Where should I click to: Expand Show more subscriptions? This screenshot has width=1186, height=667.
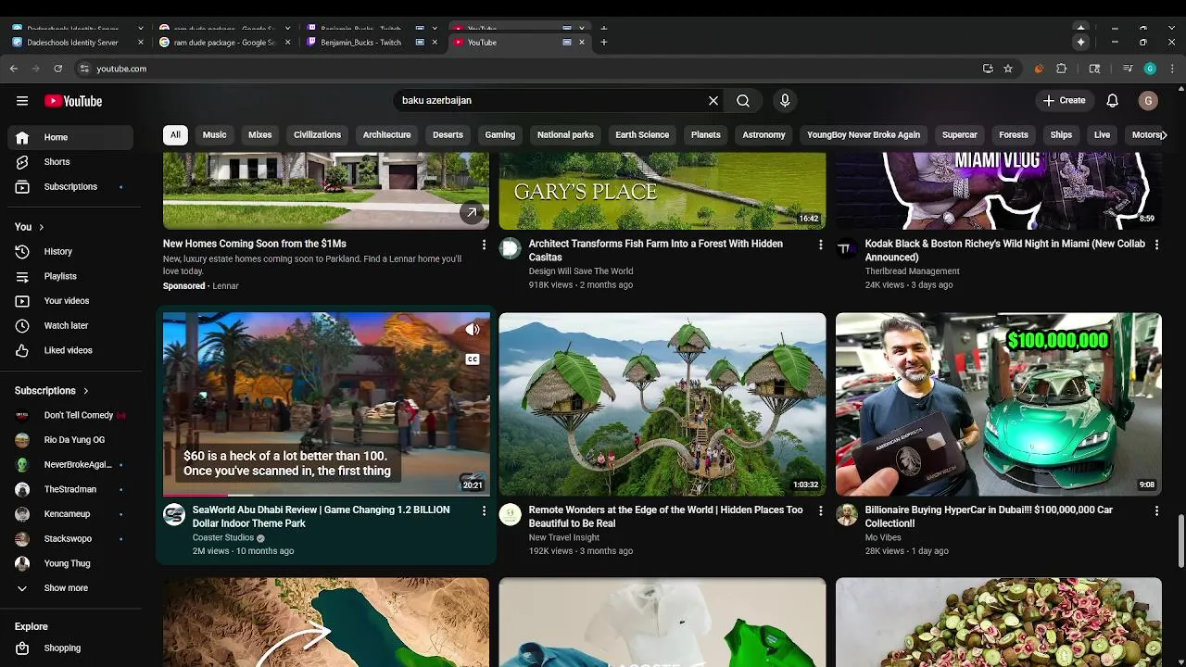(x=70, y=588)
